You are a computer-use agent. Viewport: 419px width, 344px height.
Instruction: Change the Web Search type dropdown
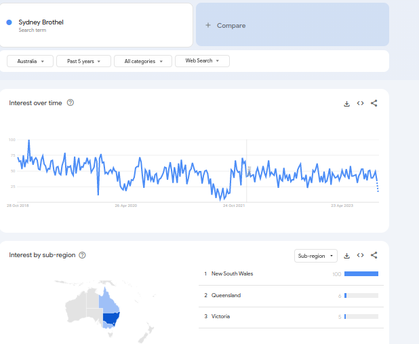tap(202, 61)
